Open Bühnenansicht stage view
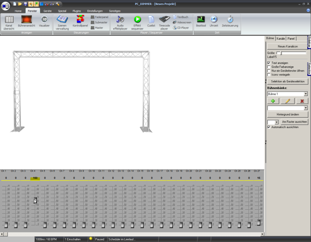The height and width of the screenshot is (242, 311). (26, 21)
